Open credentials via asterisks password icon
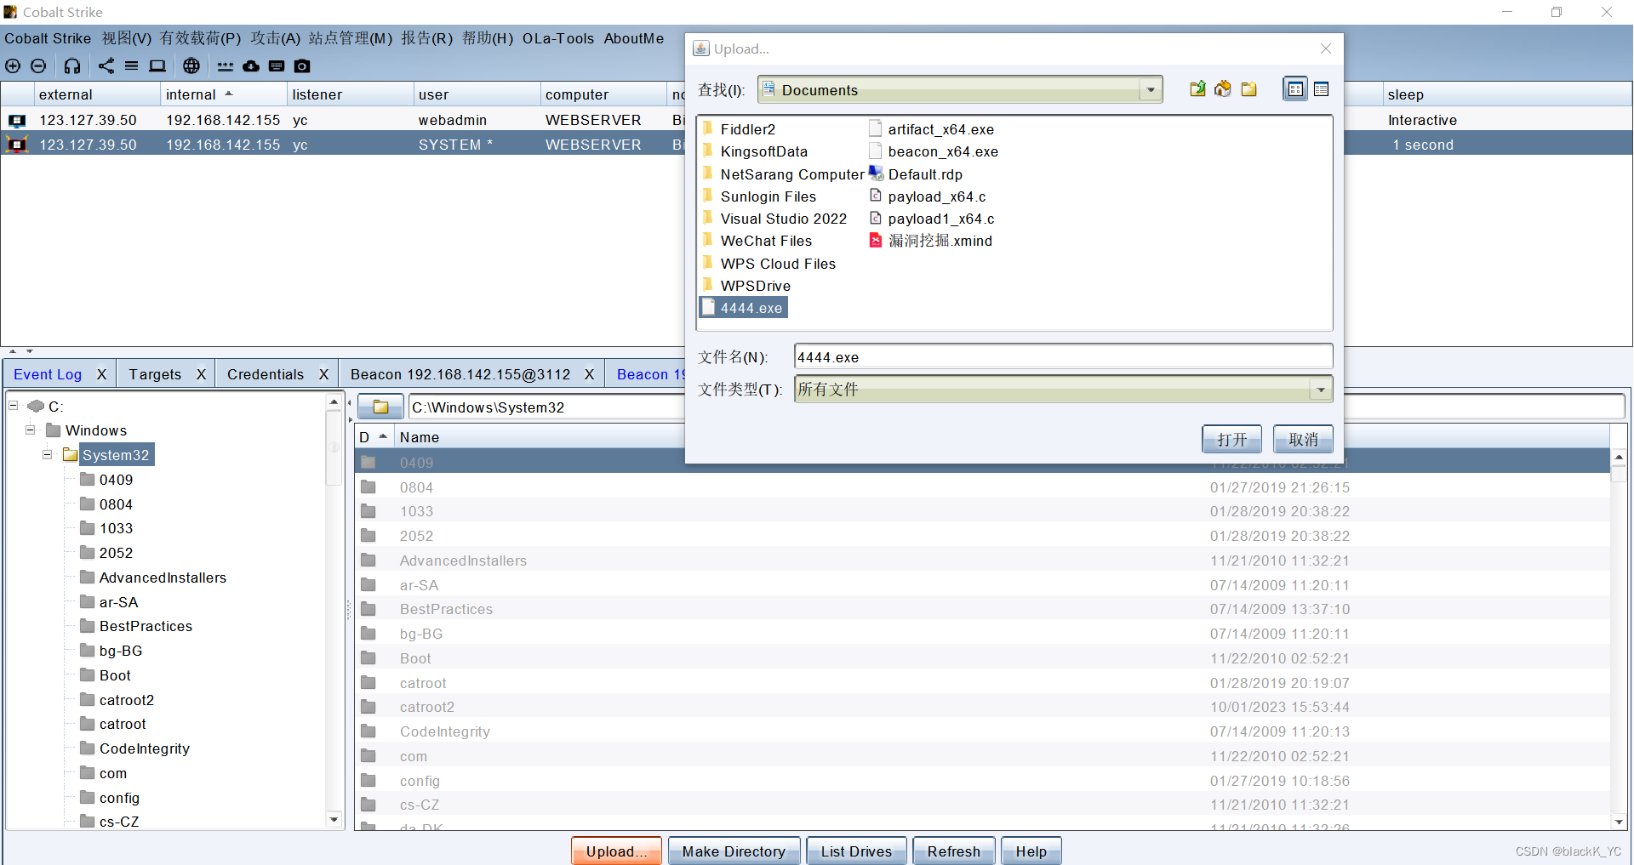1634x865 pixels. click(226, 66)
